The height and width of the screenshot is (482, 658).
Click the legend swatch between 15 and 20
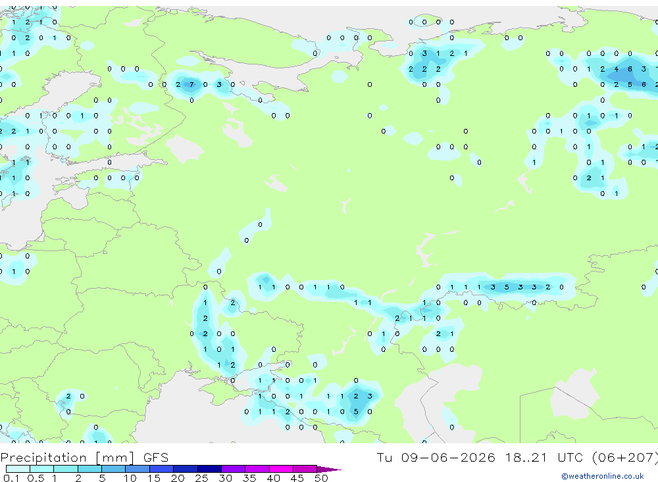click(x=162, y=469)
